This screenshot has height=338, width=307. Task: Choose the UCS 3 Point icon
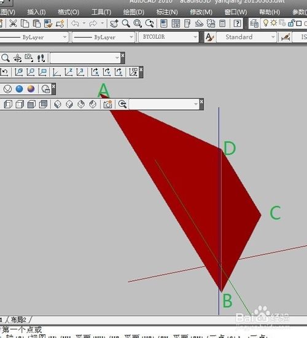[x=80, y=72]
